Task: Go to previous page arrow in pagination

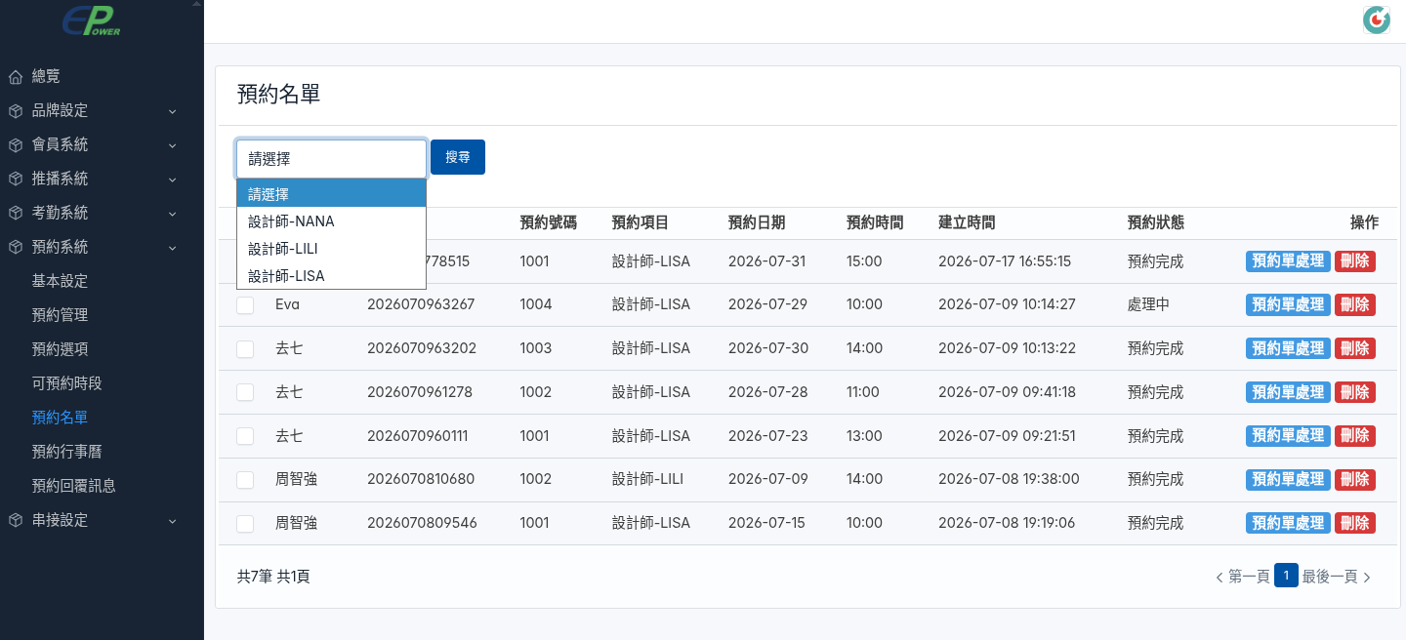Action: [x=1220, y=578]
